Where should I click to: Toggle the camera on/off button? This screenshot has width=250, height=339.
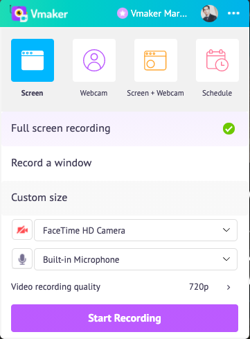[x=22, y=229]
